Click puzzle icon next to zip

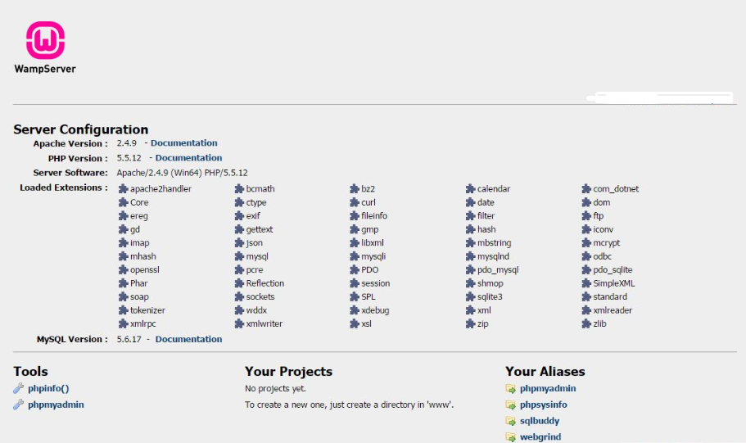(471, 323)
